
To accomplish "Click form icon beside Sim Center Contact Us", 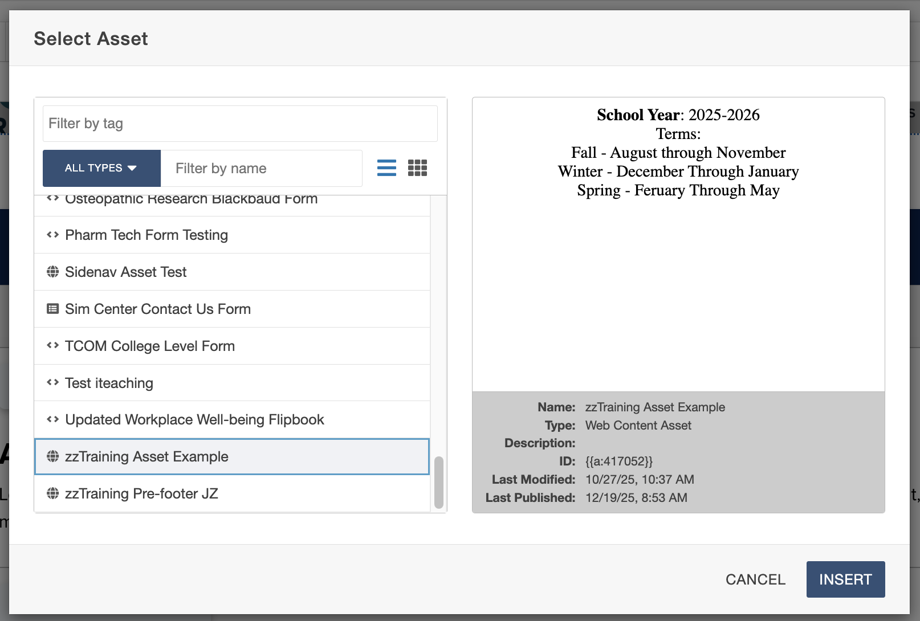I will click(52, 309).
